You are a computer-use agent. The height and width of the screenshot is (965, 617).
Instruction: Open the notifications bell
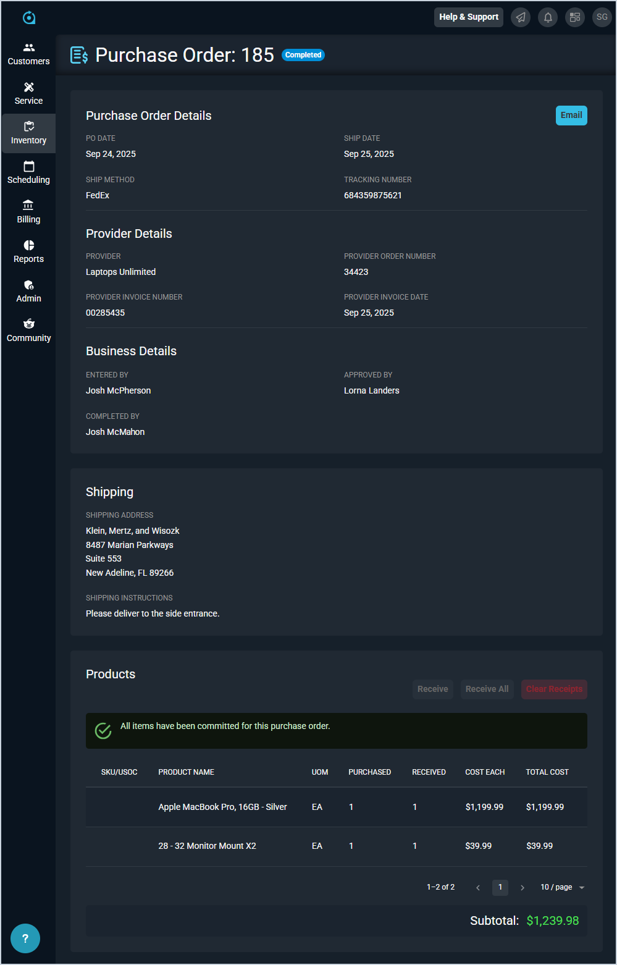pyautogui.click(x=548, y=17)
